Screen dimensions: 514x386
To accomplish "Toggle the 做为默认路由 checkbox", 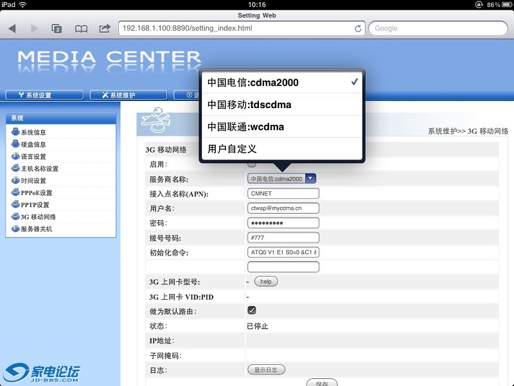I will pos(252,310).
